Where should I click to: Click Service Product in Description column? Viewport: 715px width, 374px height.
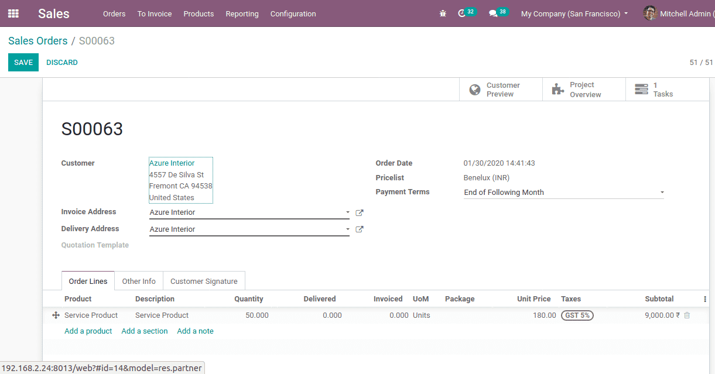coord(162,315)
